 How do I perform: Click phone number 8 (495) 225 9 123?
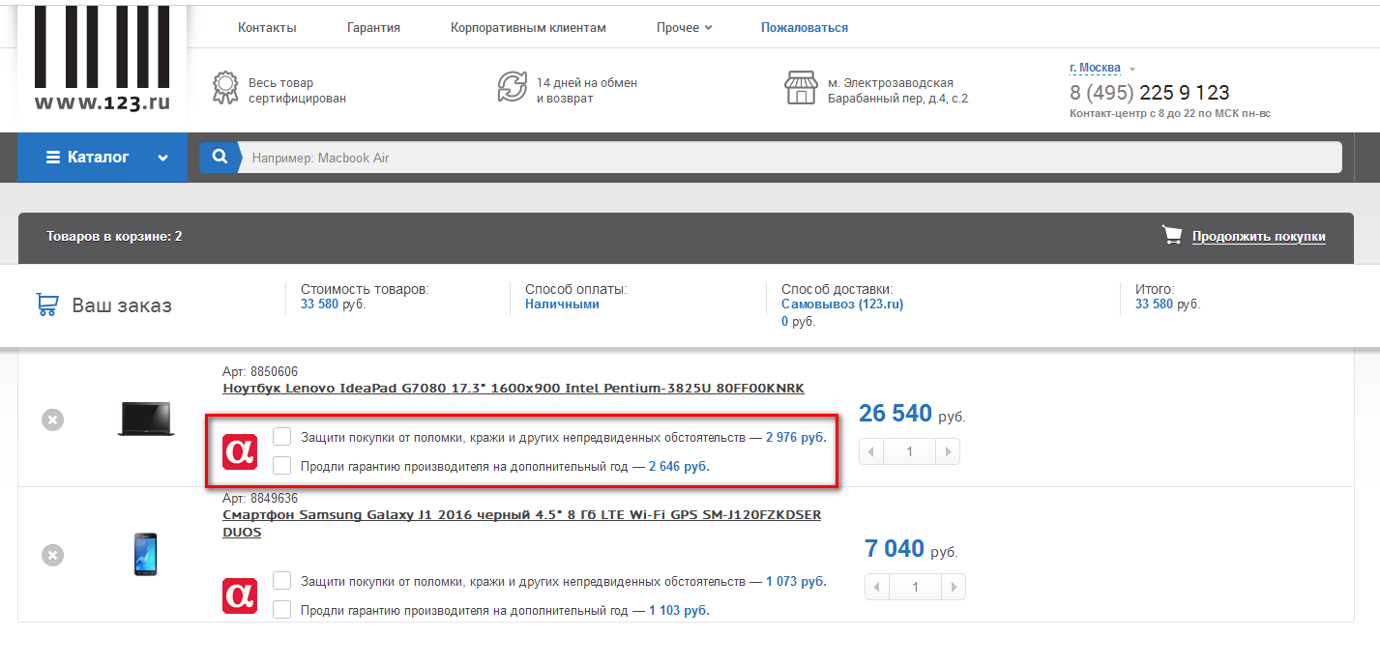pos(1150,93)
